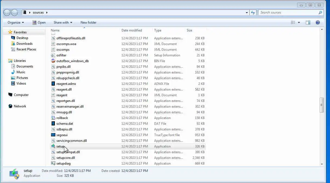The image size is (330, 183).
Task: Click the Open button in toolbar
Action: click(39, 23)
